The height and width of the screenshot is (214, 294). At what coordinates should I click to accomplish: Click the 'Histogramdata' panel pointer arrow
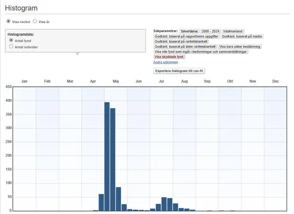pos(77,54)
